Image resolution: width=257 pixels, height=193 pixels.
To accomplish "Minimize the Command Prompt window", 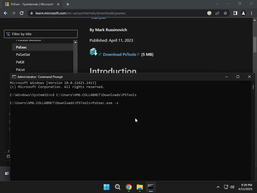I will point(227,77).
